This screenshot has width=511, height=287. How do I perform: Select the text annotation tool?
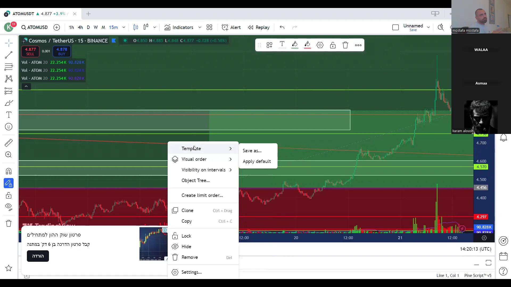pyautogui.click(x=9, y=115)
